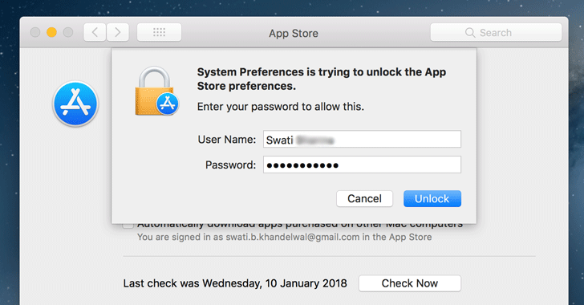
Task: Cancel the unlock password dialog
Action: coord(365,199)
